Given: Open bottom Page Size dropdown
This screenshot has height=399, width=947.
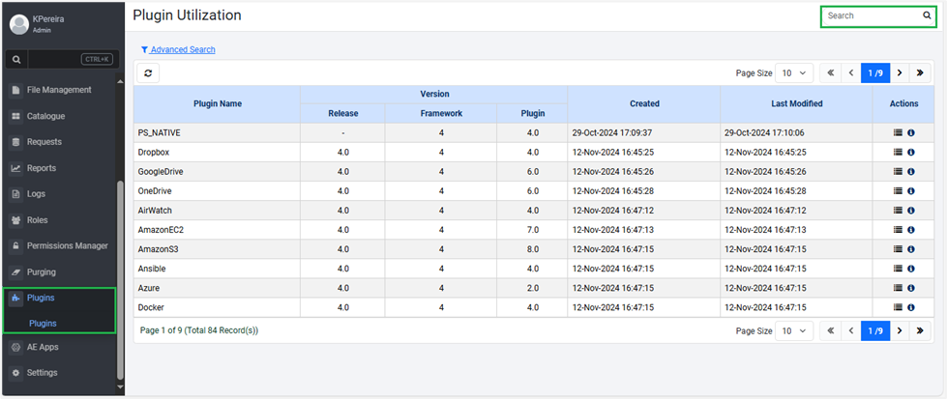Looking at the screenshot, I should [794, 330].
